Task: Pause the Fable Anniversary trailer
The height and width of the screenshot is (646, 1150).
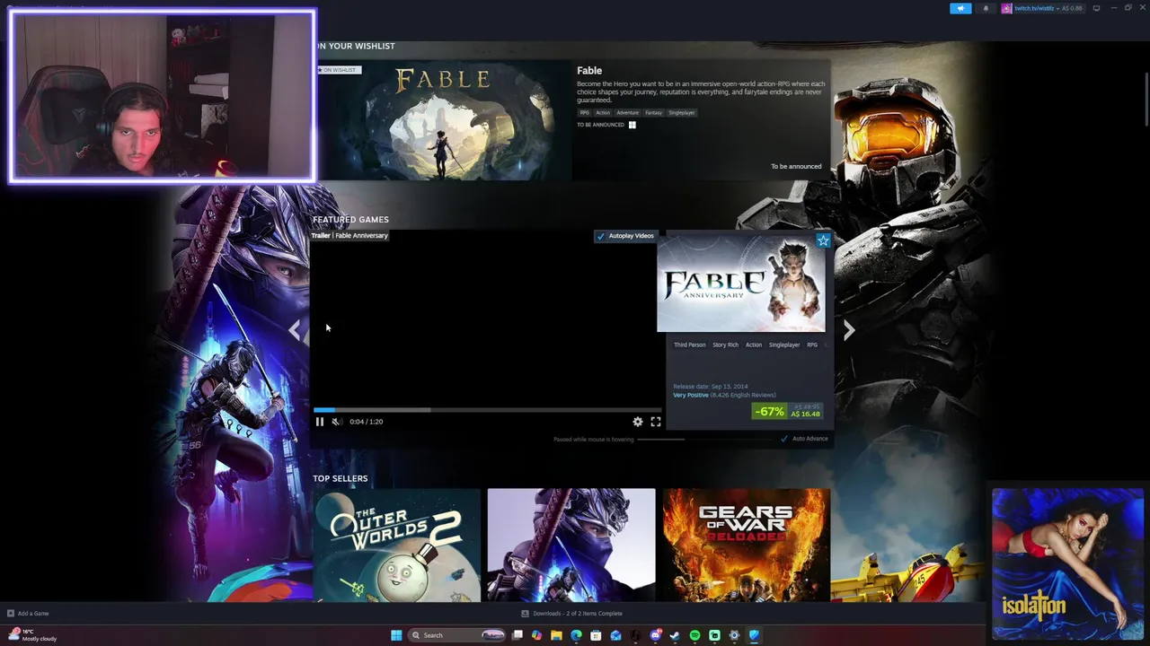Action: click(x=319, y=422)
